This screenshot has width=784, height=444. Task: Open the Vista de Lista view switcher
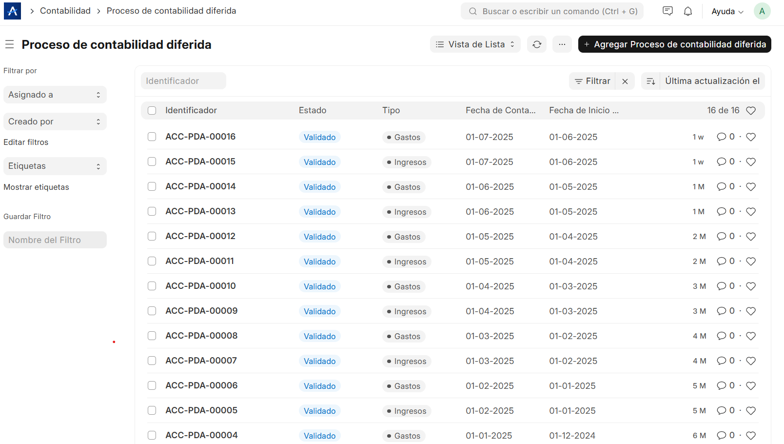475,44
